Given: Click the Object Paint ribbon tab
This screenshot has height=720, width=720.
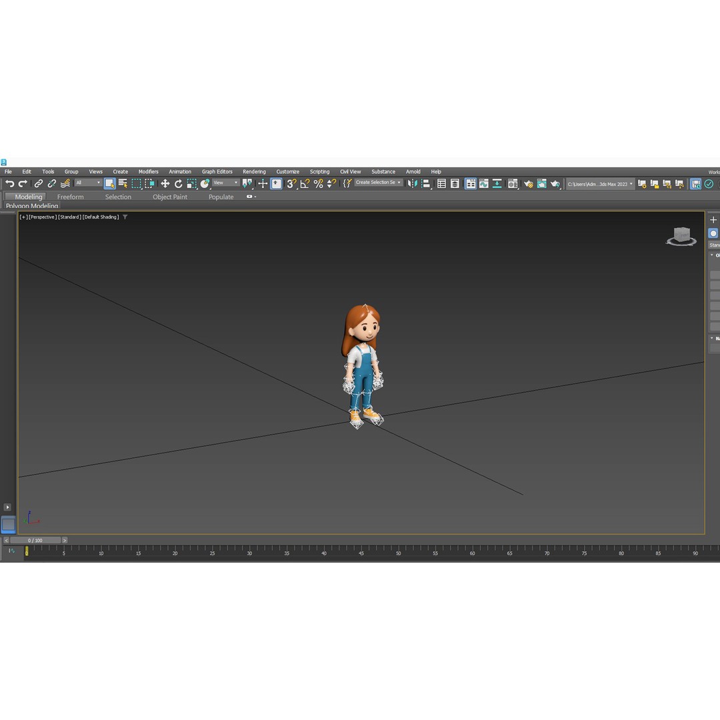Looking at the screenshot, I should 169,197.
